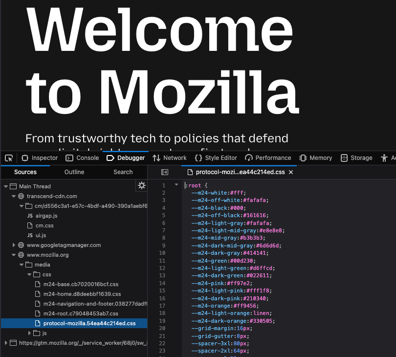
Task: Click the www.mozilla.org globe icon
Action: click(x=21, y=255)
